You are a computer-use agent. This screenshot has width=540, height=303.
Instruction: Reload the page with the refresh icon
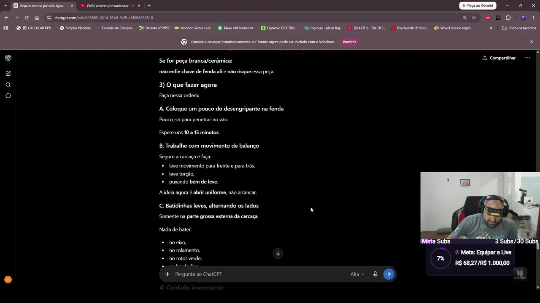[x=27, y=18]
